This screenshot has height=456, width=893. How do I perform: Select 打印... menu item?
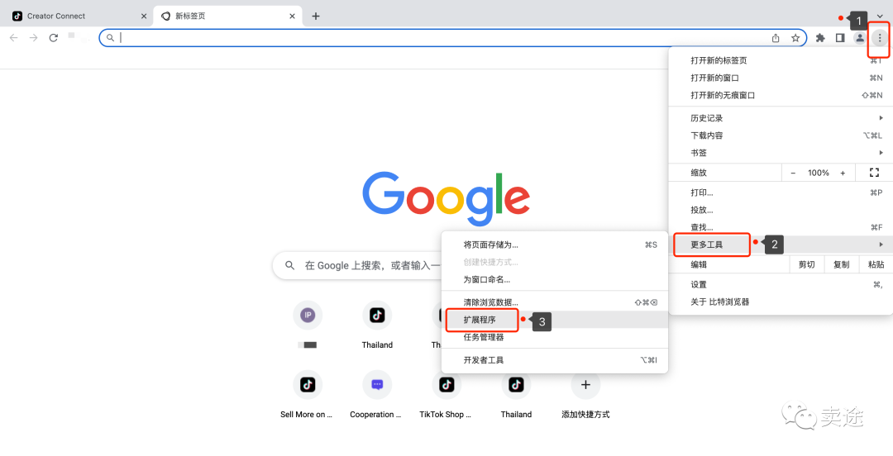point(781,193)
